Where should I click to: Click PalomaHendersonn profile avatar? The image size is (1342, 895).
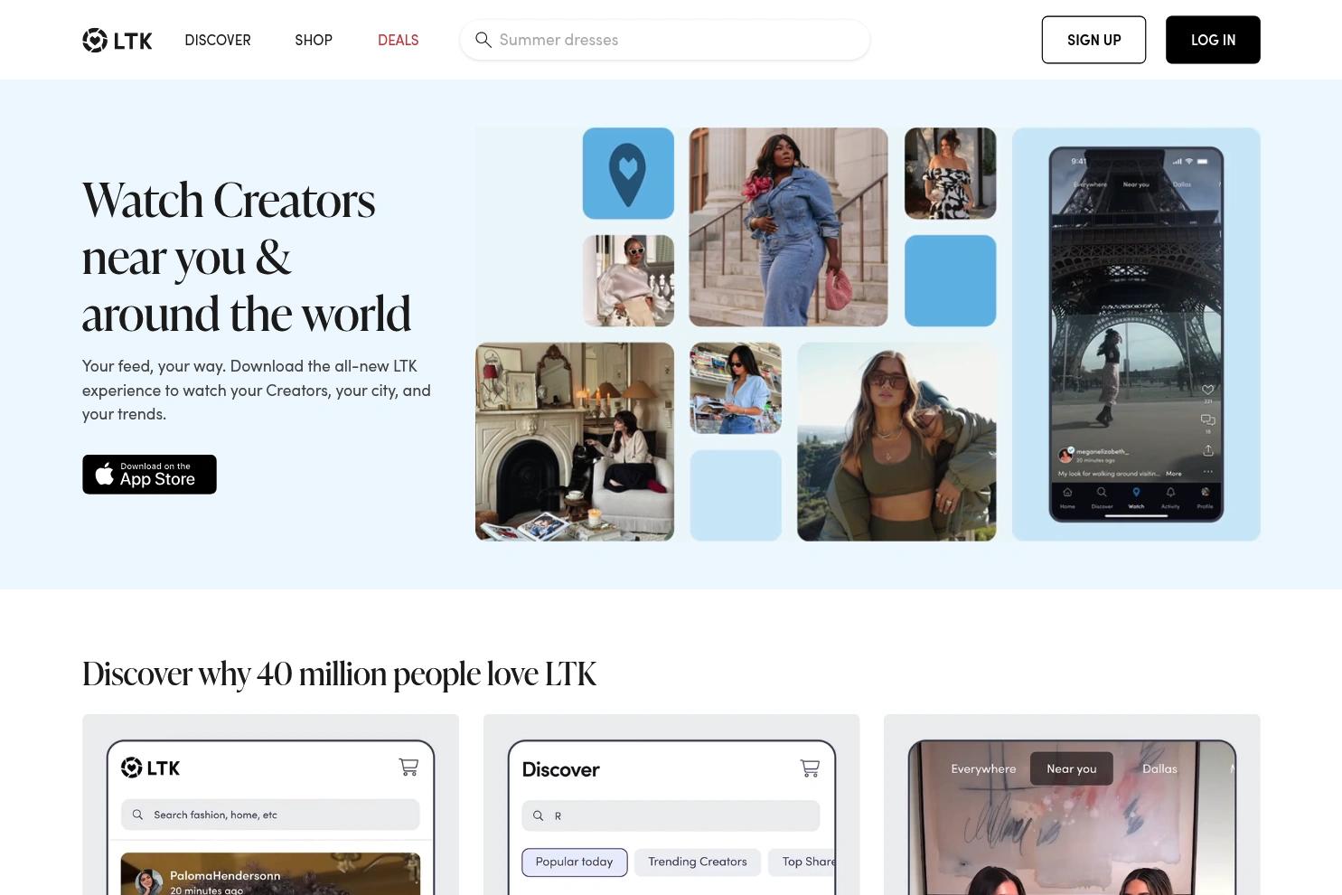(149, 881)
